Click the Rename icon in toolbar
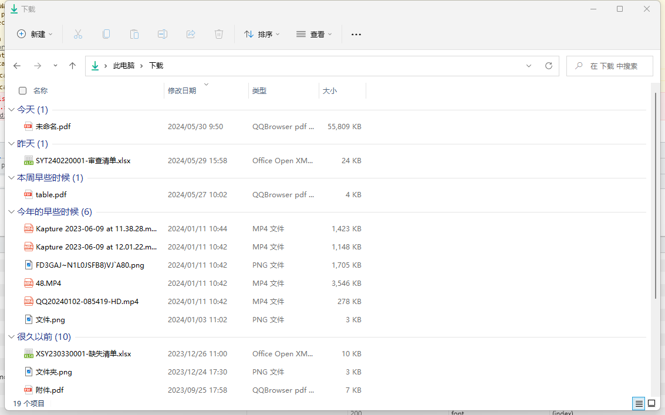The image size is (665, 415). click(x=163, y=34)
